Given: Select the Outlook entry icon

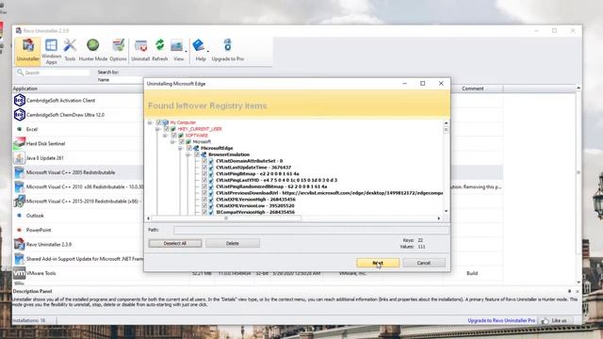Looking at the screenshot, I should (x=19, y=216).
